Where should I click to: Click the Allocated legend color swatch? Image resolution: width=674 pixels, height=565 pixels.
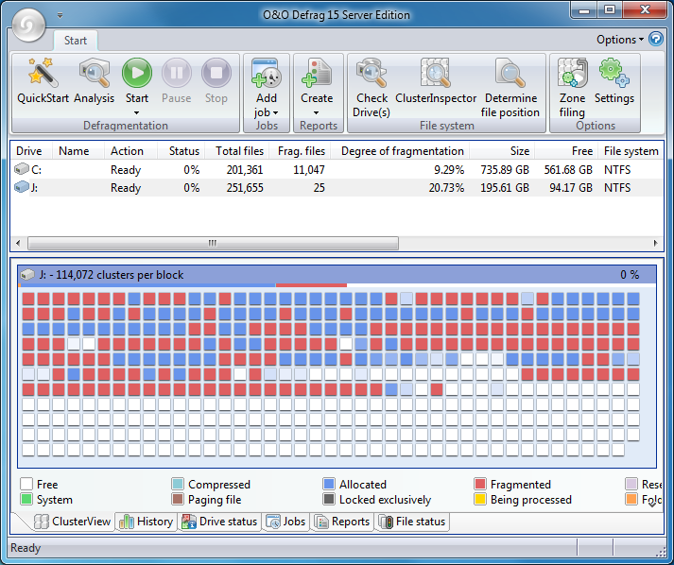point(329,484)
